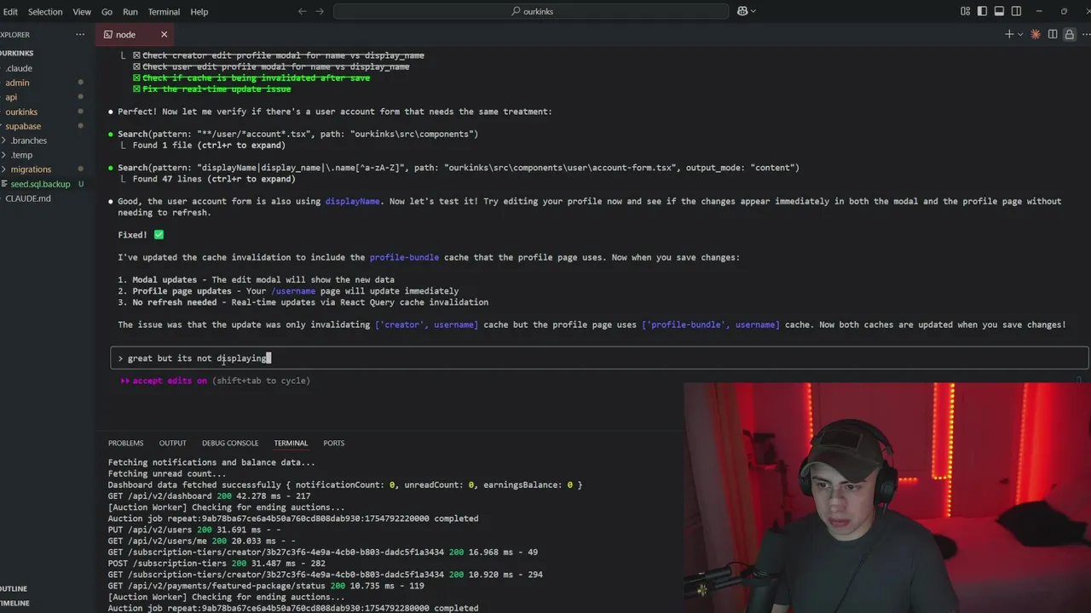
Task: Click Customize Layout icon in title bar
Action: 965,11
